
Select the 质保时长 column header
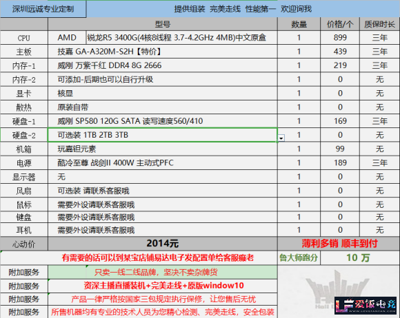pyautogui.click(x=379, y=25)
